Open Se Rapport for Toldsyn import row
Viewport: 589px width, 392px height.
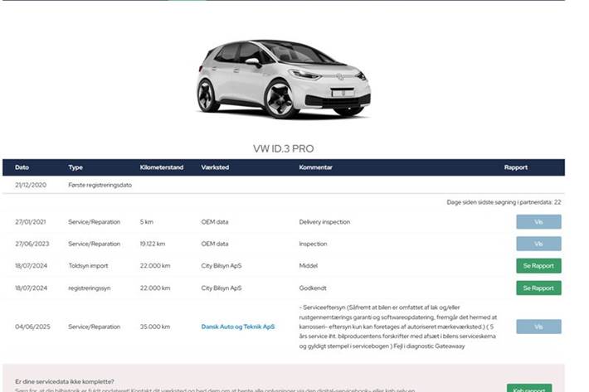pos(538,265)
